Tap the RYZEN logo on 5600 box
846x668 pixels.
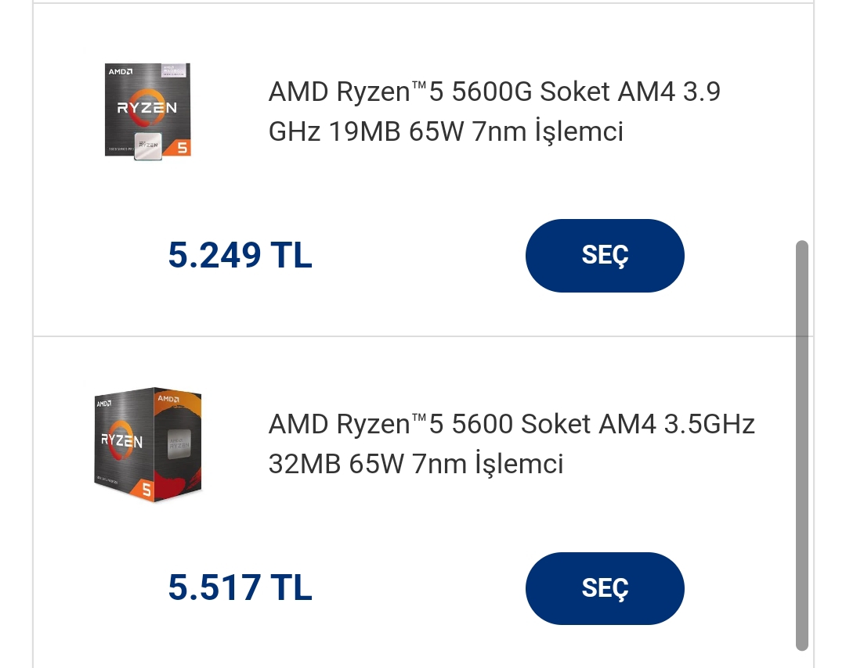(122, 440)
